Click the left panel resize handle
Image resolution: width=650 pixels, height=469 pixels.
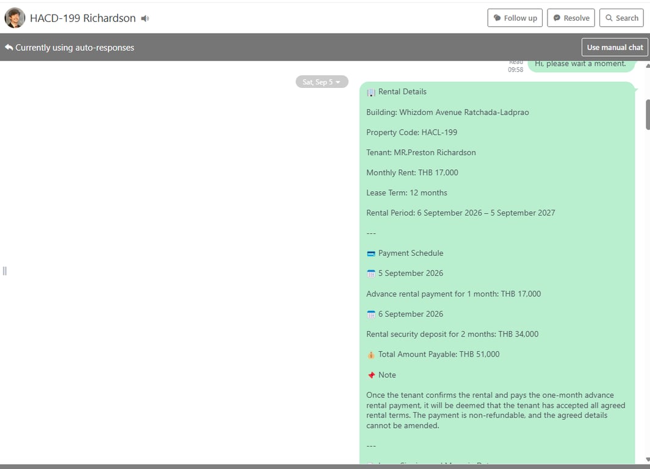pyautogui.click(x=4, y=271)
